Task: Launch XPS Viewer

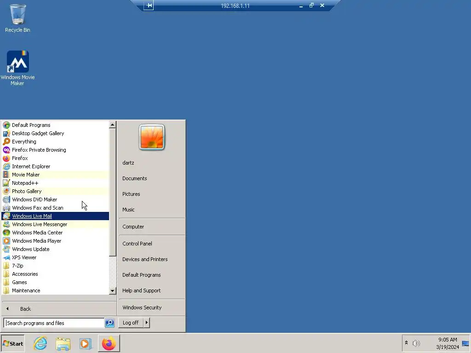Action: point(55,257)
